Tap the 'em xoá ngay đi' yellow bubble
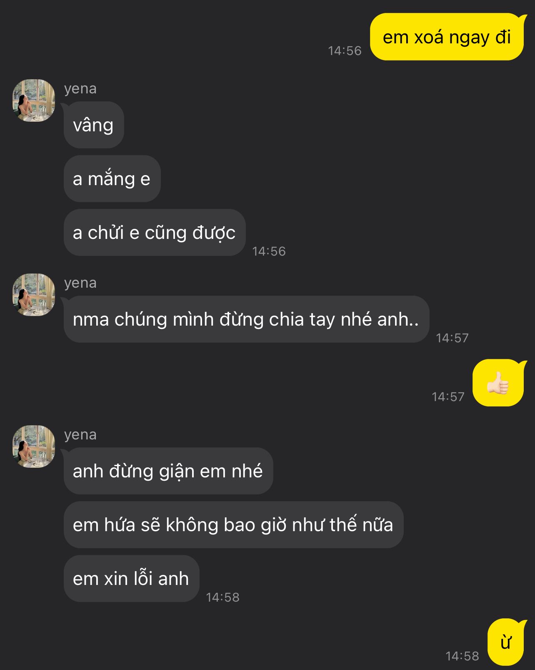The image size is (535, 670). pyautogui.click(x=447, y=37)
